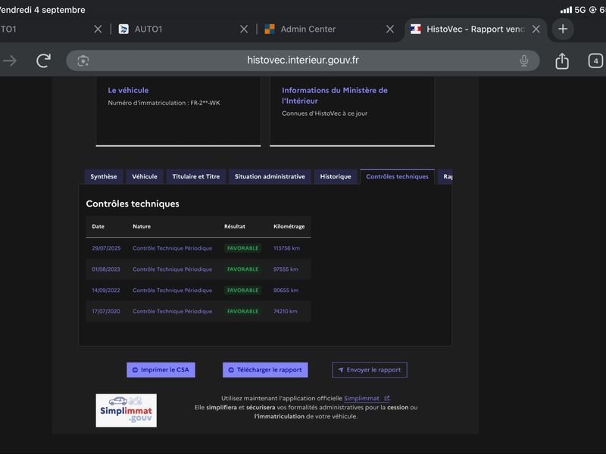Click the histovec.interieur.gouv.fr address field
Screen dimensions: 606x454
click(302, 61)
